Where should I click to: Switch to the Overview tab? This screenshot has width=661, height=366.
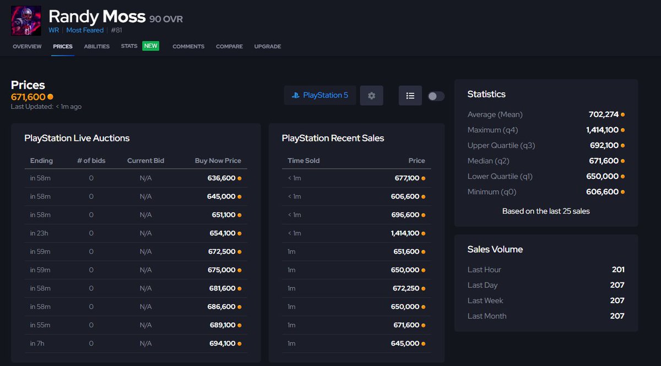pos(27,47)
